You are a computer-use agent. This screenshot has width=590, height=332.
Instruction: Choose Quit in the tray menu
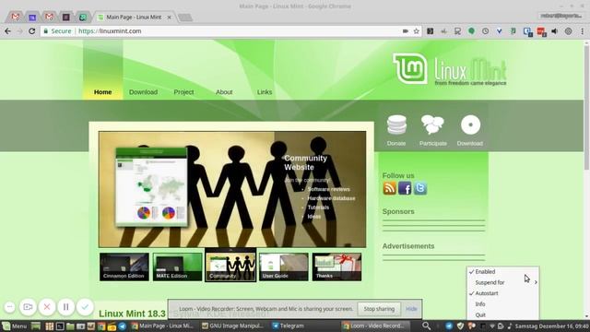(503, 314)
